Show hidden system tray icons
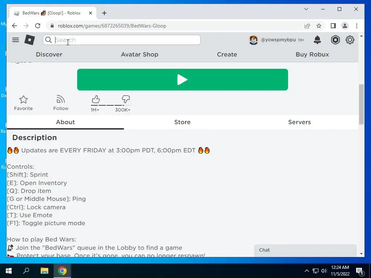This screenshot has width=371, height=278. click(307, 271)
